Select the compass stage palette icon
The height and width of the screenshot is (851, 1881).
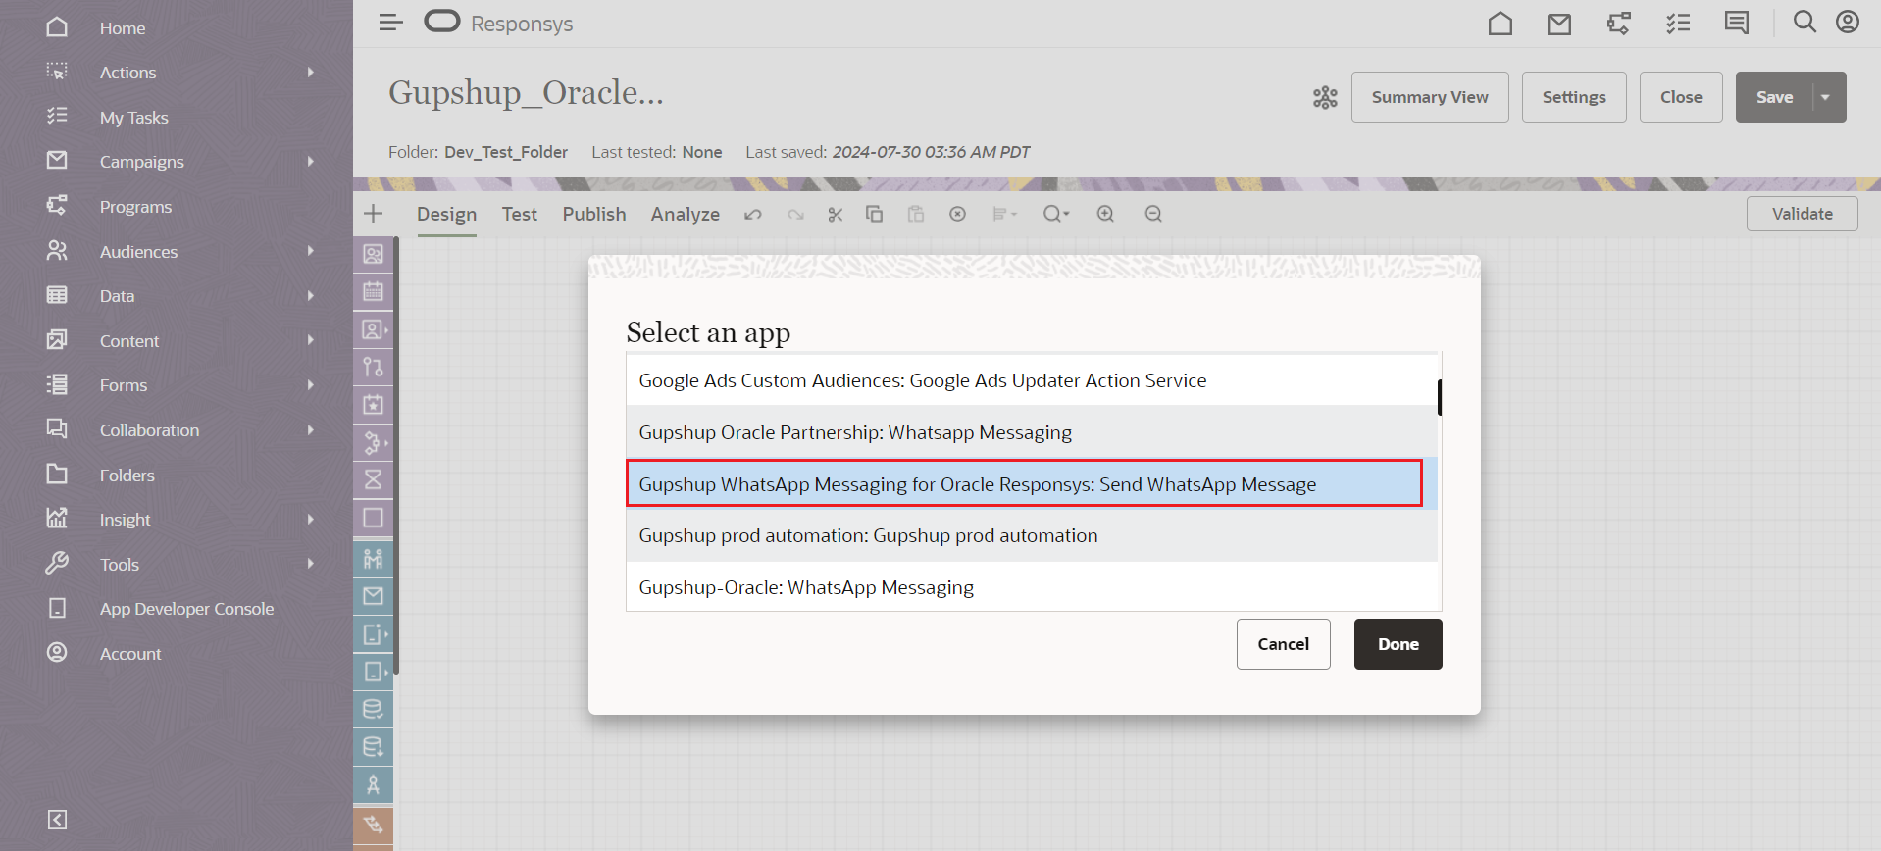point(374,784)
